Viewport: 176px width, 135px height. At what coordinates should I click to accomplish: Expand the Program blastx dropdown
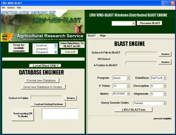128,78
